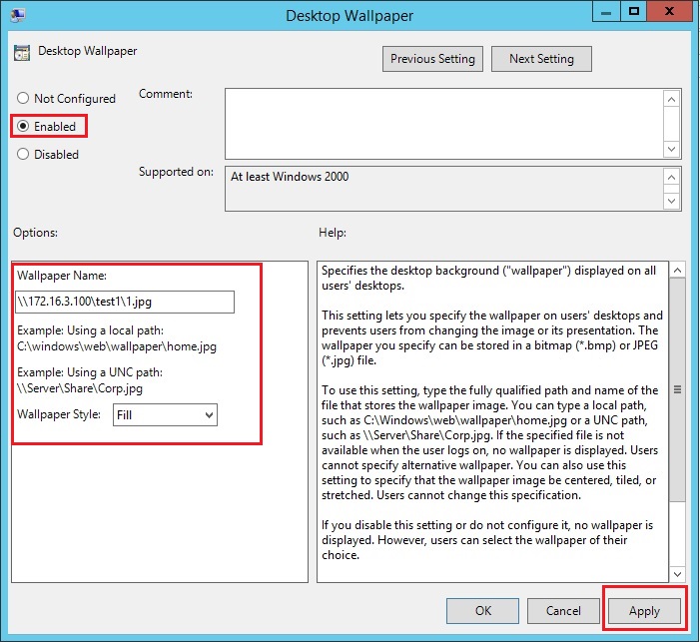This screenshot has width=700, height=642.
Task: Go to Next Setting
Action: coord(541,59)
